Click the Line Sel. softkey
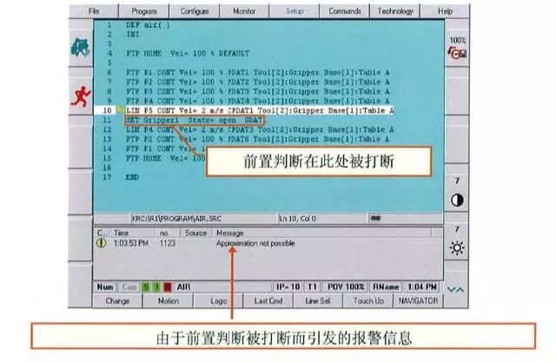Screen dimensions: 556x362 [x=318, y=301]
